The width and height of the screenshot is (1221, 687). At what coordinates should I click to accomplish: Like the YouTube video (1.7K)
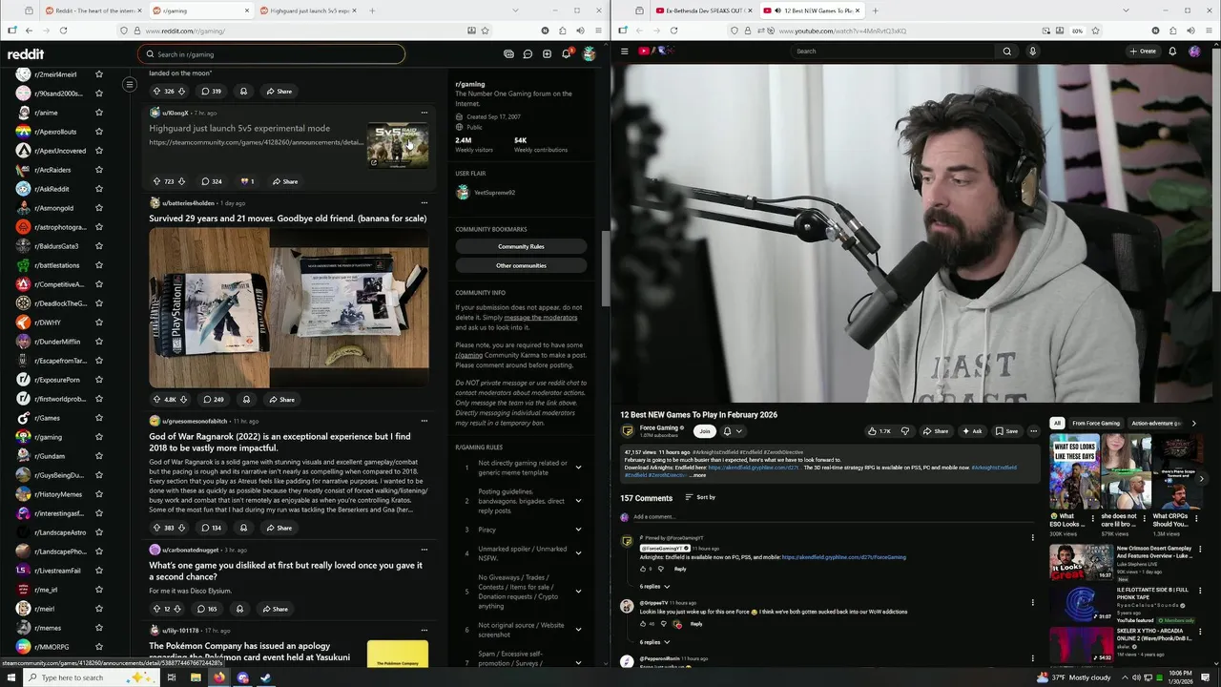click(879, 431)
